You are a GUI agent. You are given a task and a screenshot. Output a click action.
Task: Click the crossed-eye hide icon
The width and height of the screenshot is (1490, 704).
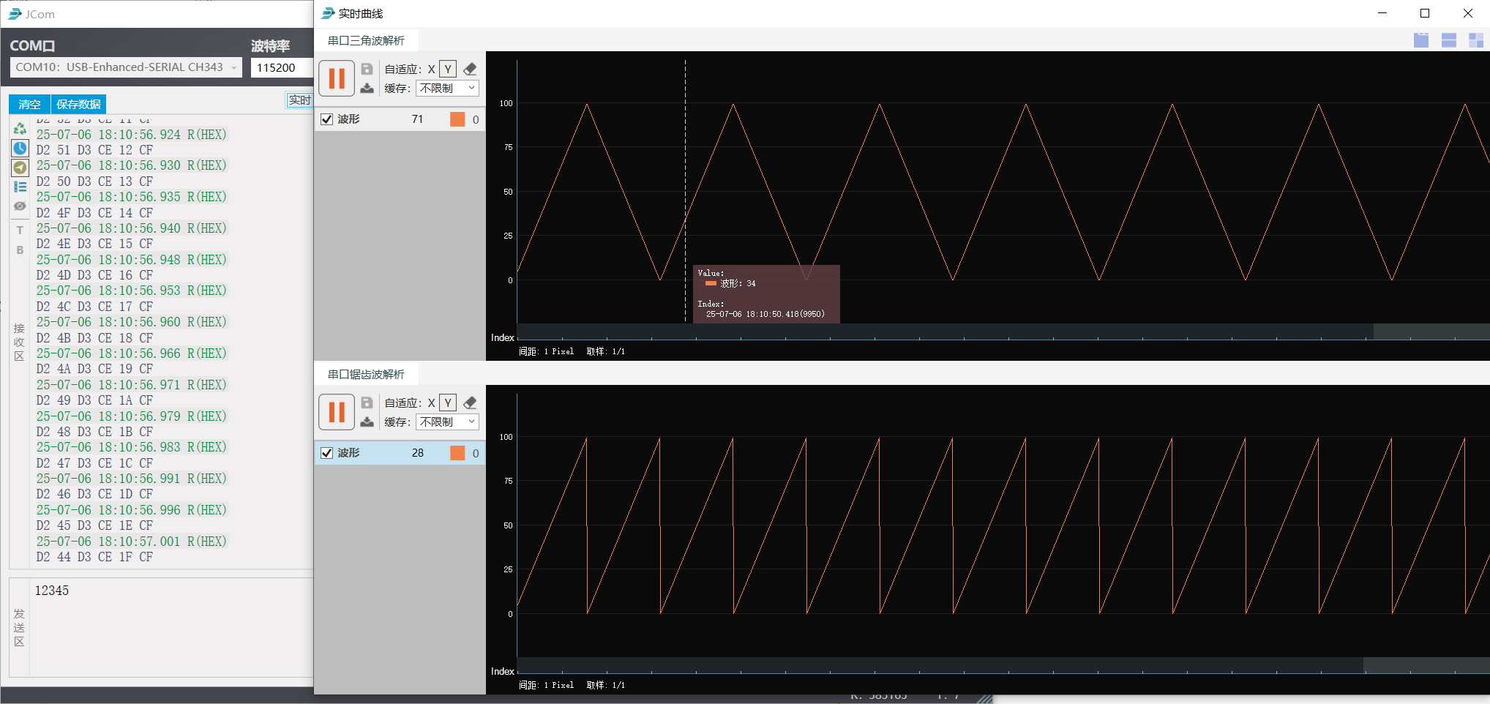(20, 206)
